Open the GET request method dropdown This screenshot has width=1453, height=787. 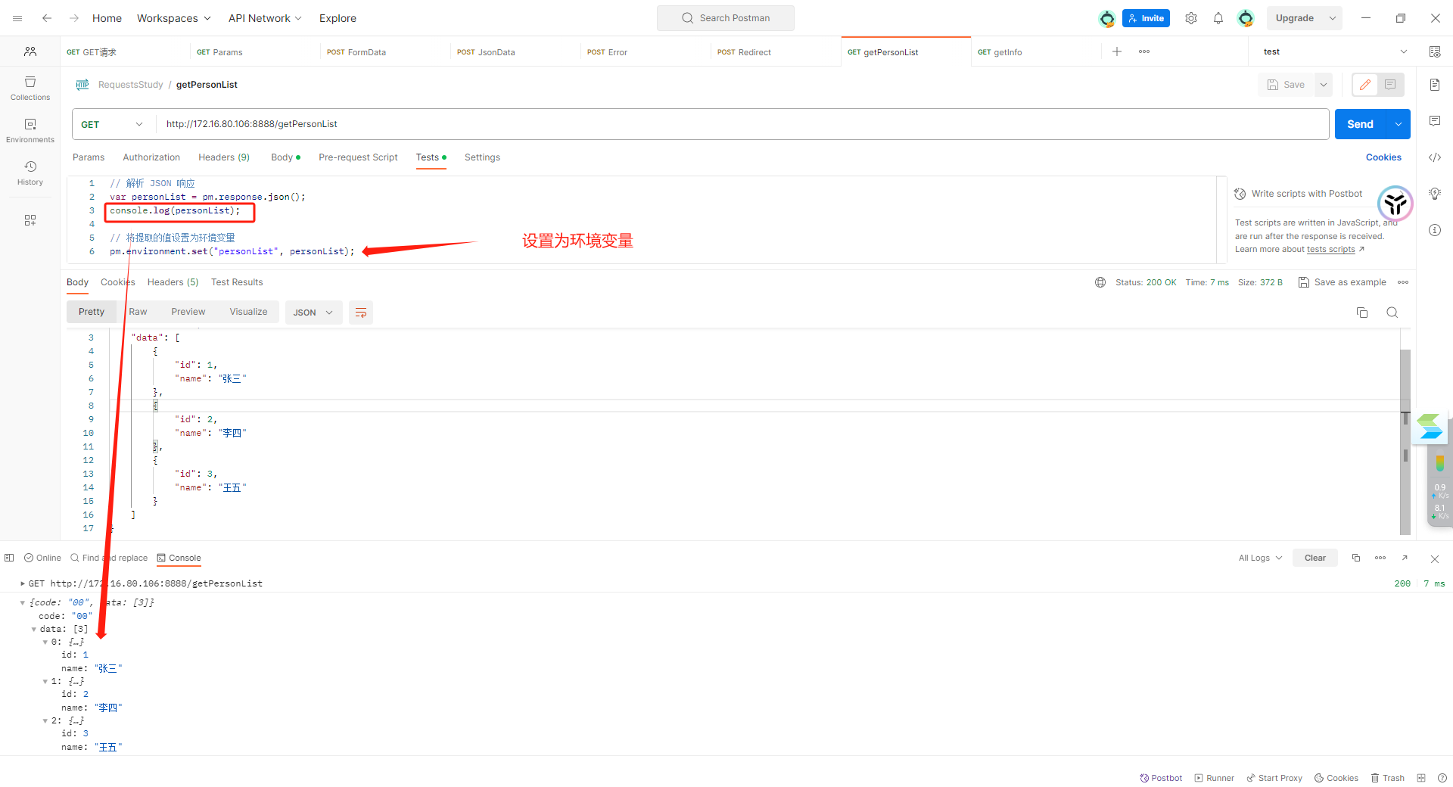[111, 124]
